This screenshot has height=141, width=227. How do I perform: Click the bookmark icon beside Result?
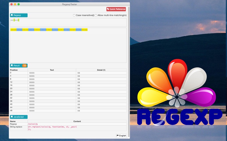pos(12,65)
